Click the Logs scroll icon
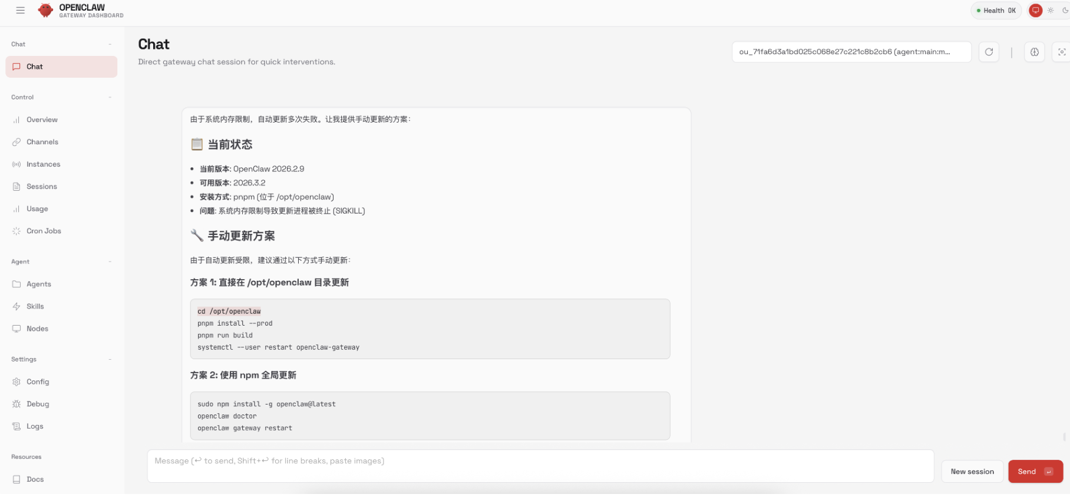This screenshot has height=504, width=1070. point(16,426)
